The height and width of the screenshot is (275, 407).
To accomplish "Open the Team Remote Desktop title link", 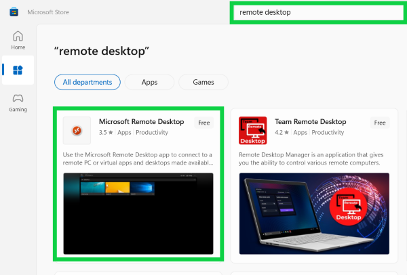I will point(311,122).
